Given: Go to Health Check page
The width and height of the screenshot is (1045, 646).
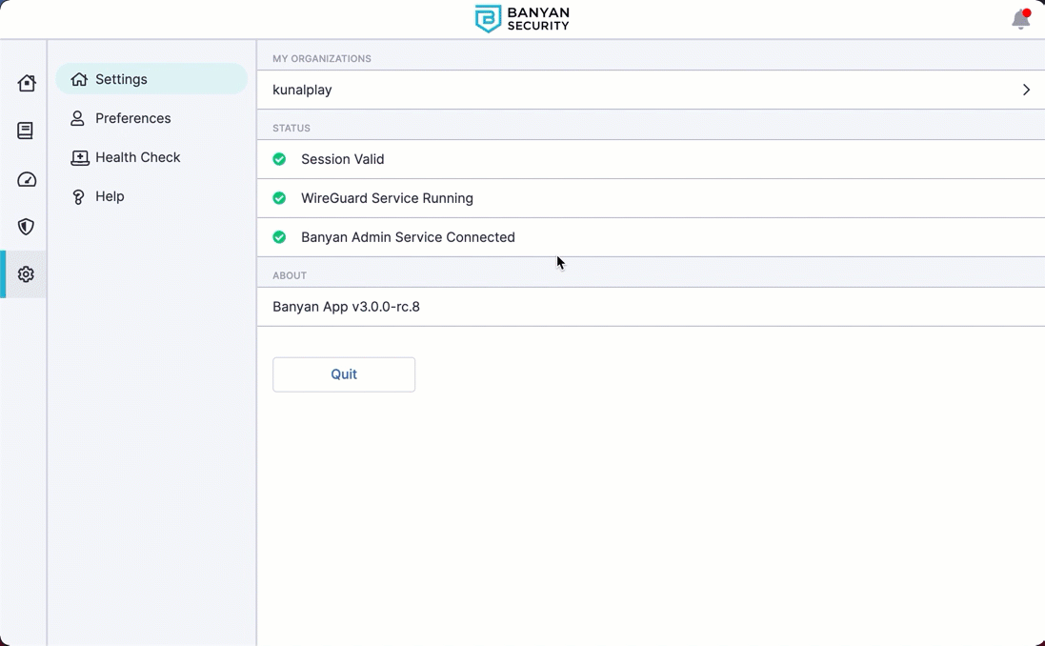Looking at the screenshot, I should pyautogui.click(x=137, y=157).
